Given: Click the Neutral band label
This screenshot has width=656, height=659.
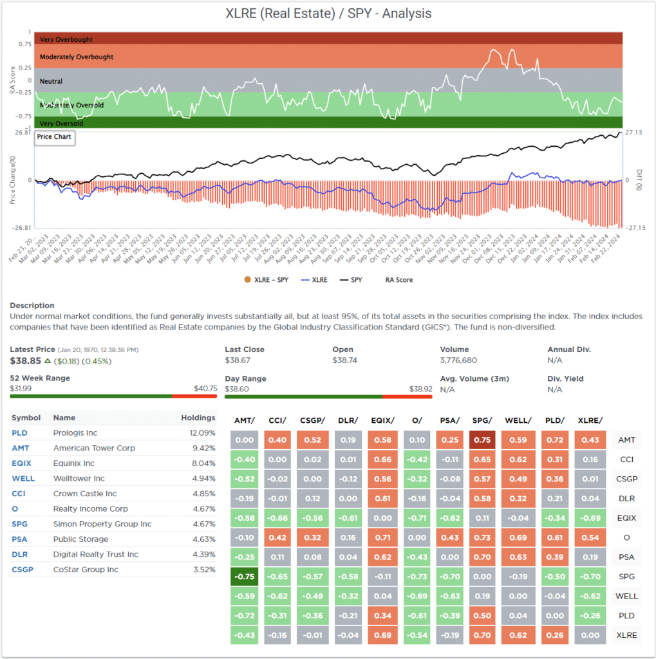Looking at the screenshot, I should click(x=51, y=81).
